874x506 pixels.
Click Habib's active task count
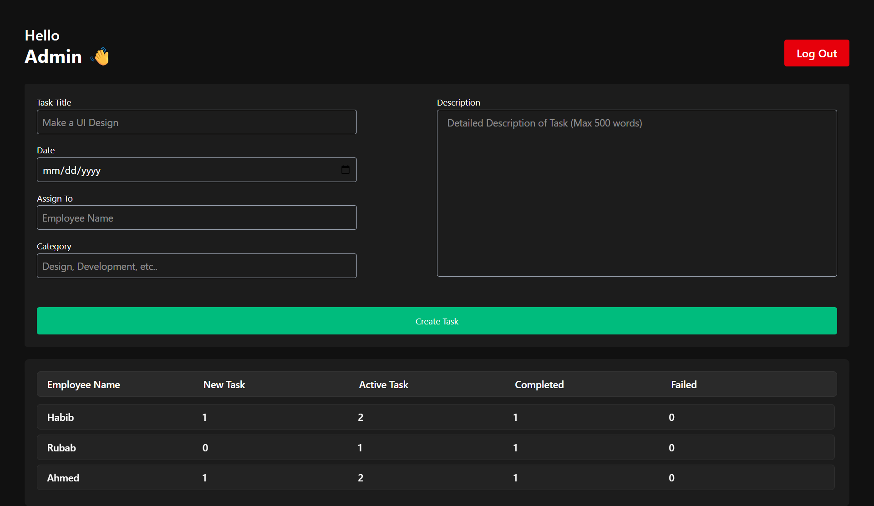(x=361, y=417)
